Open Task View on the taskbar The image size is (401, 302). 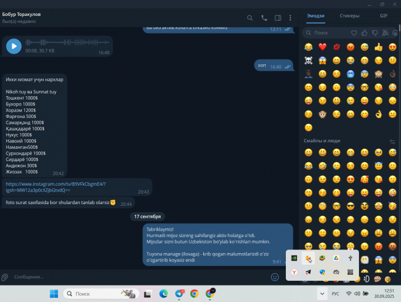[x=147, y=294]
